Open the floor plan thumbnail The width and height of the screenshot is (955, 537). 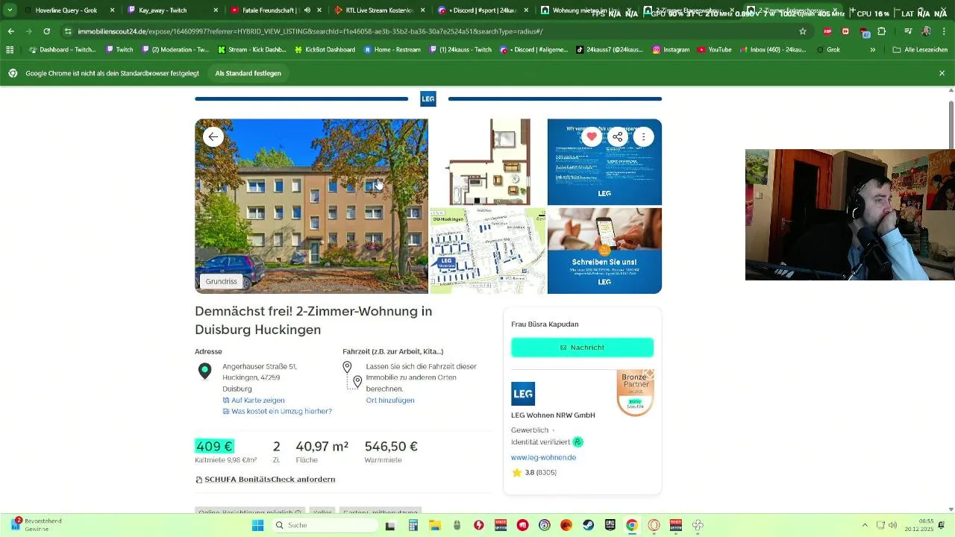point(488,161)
